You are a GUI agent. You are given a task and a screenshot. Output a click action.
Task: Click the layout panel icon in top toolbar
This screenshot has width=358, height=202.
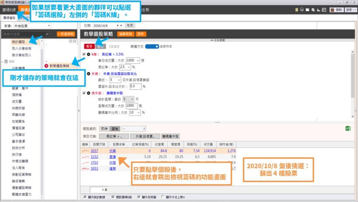324,10
